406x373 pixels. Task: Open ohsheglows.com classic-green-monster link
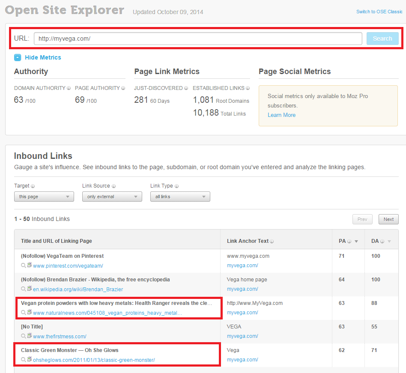tap(94, 360)
